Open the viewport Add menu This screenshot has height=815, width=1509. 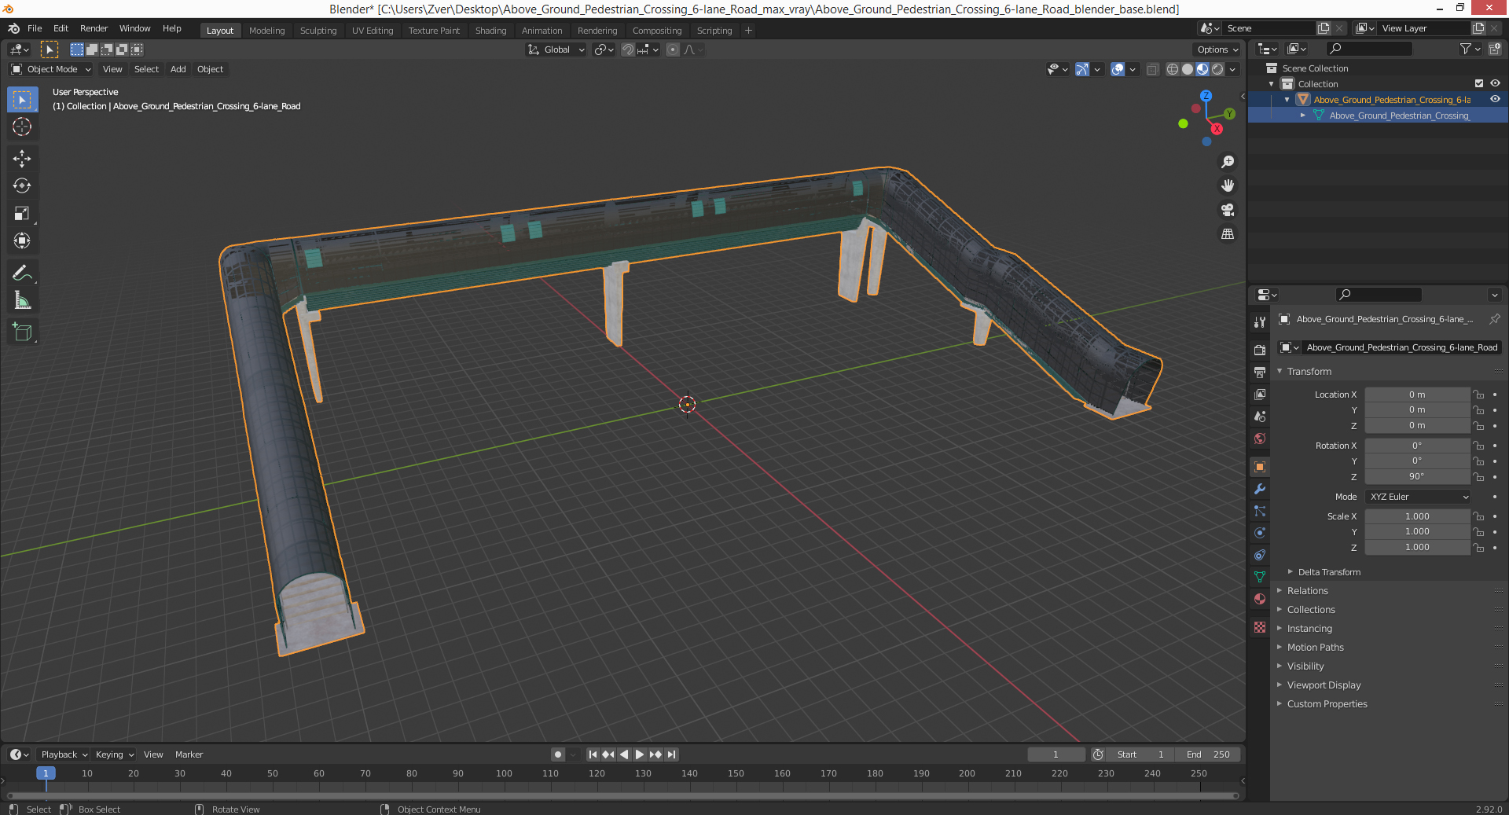tap(178, 69)
